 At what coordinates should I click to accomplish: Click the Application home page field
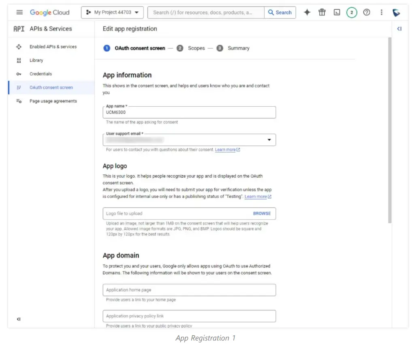click(x=189, y=290)
